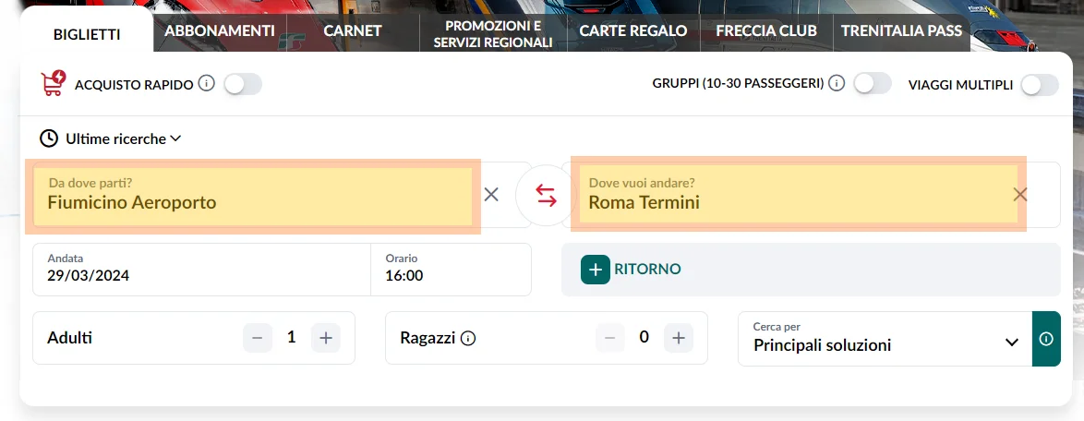Enable the Acquisto Rapido toggle

[x=243, y=84]
